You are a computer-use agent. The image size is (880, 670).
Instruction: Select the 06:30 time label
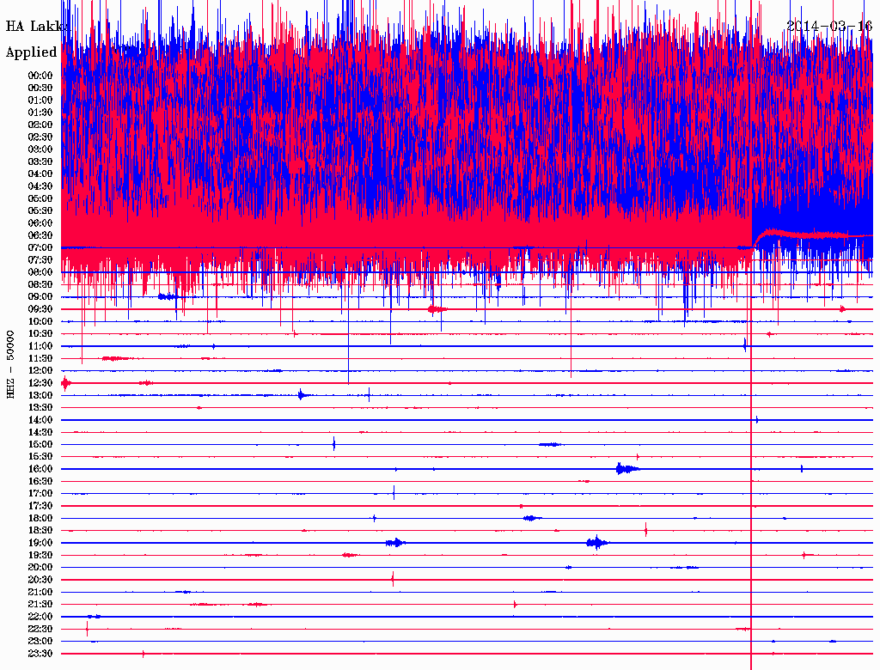tap(40, 235)
